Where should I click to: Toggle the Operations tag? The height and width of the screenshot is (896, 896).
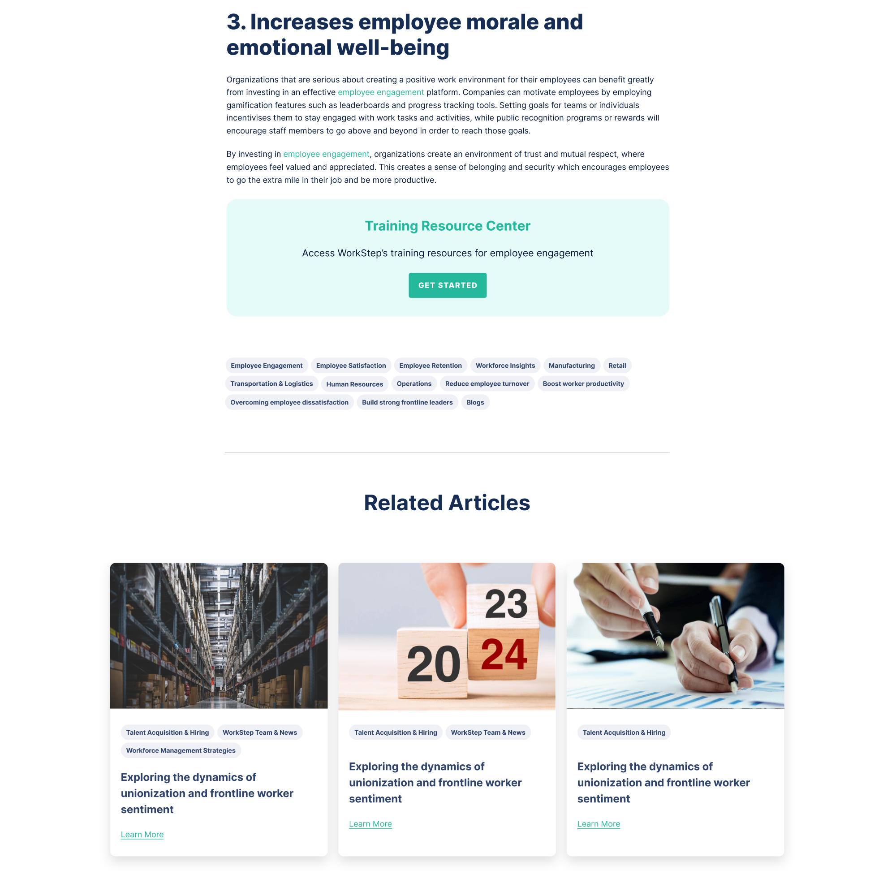pyautogui.click(x=414, y=383)
